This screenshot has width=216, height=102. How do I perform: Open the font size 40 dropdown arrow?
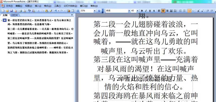click(137, 11)
